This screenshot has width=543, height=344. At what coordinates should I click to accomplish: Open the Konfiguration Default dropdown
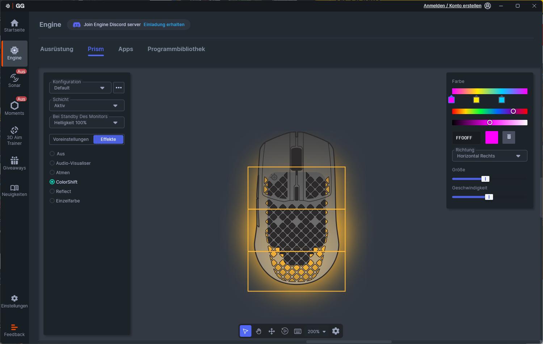(80, 88)
